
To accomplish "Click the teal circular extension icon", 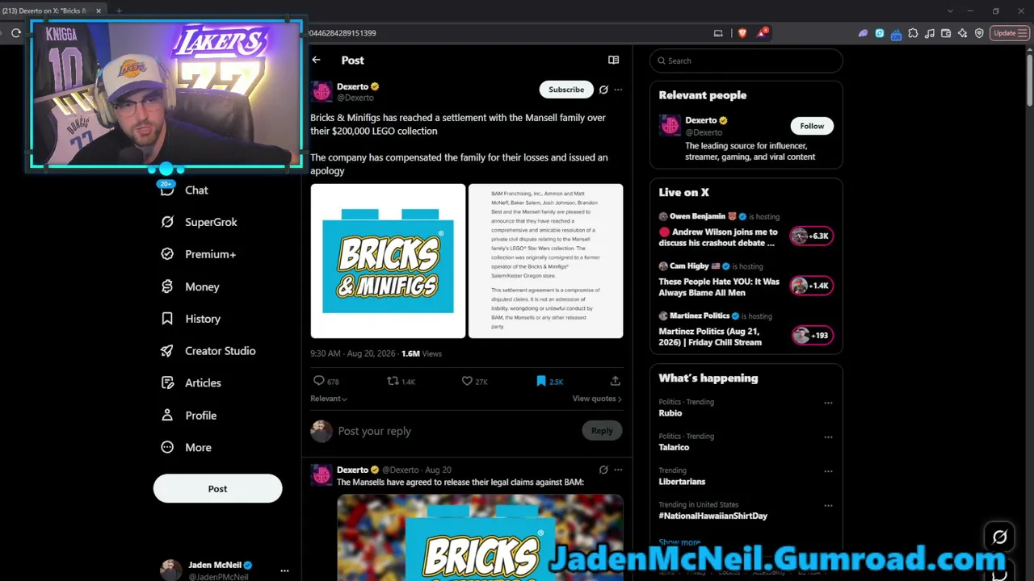I will click(x=880, y=33).
